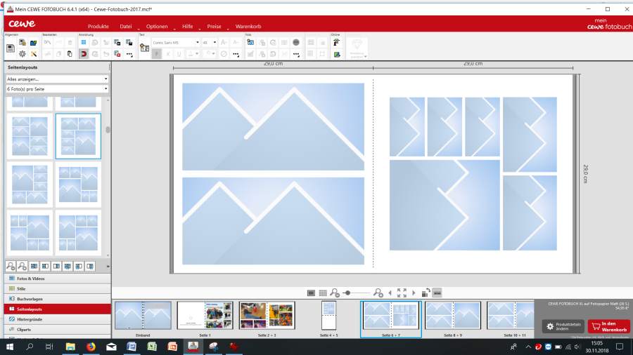Click the add photo icon in Foto group
Screen dimensions: 633x355
point(250,42)
